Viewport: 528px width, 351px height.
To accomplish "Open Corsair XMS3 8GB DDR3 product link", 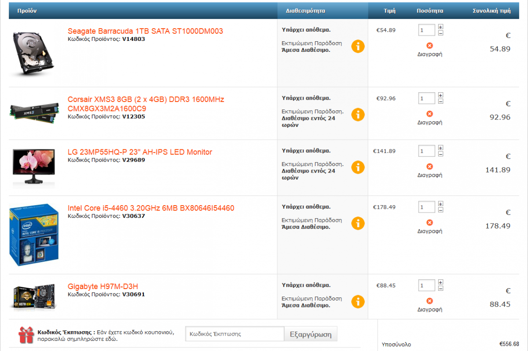I will click(x=146, y=104).
